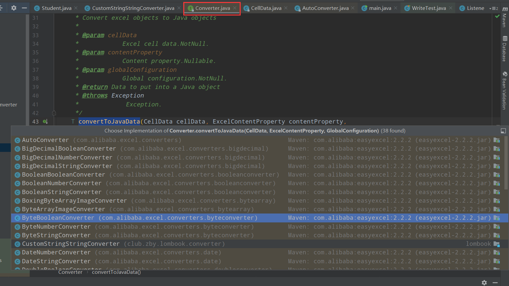Viewport: 509px width, 286px height.
Task: Open implementations popup in Find tool window
Action: click(503, 131)
